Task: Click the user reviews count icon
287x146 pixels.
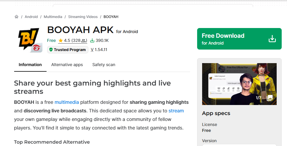Action: (84, 41)
